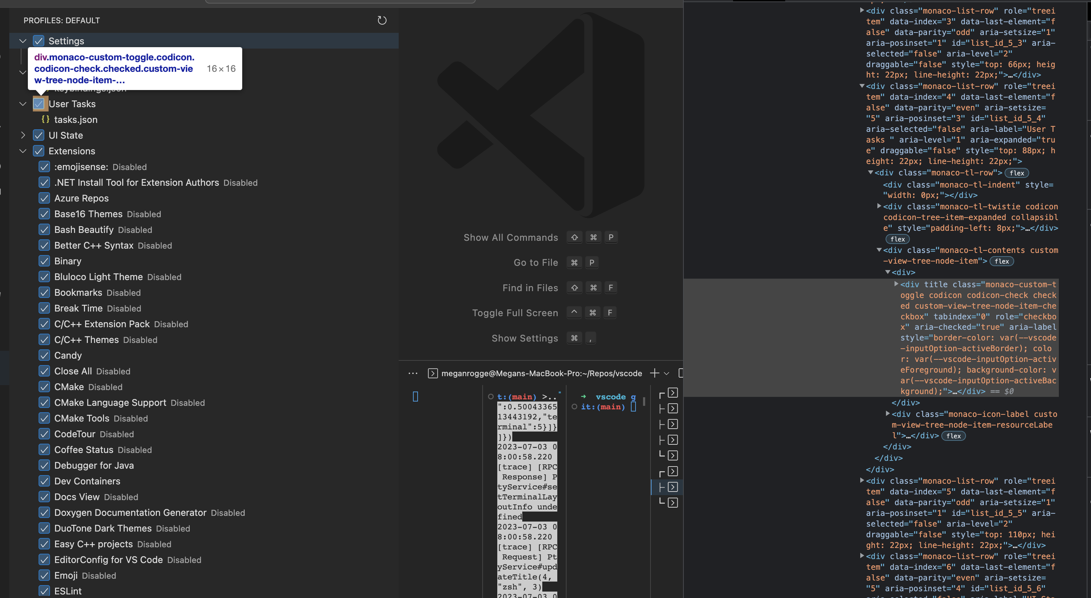
Task: Click the {} icon next to tasks.json
Action: (x=45, y=119)
